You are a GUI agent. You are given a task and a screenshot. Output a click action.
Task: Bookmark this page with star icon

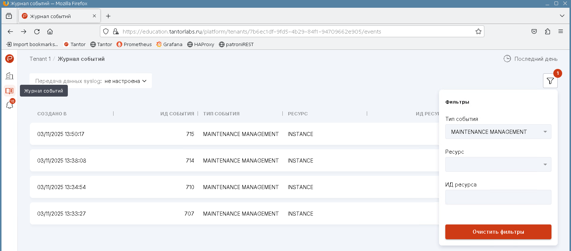pyautogui.click(x=478, y=32)
